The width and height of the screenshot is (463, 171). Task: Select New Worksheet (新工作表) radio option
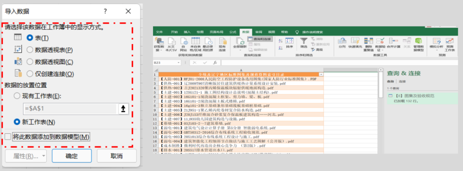pyautogui.click(x=17, y=122)
